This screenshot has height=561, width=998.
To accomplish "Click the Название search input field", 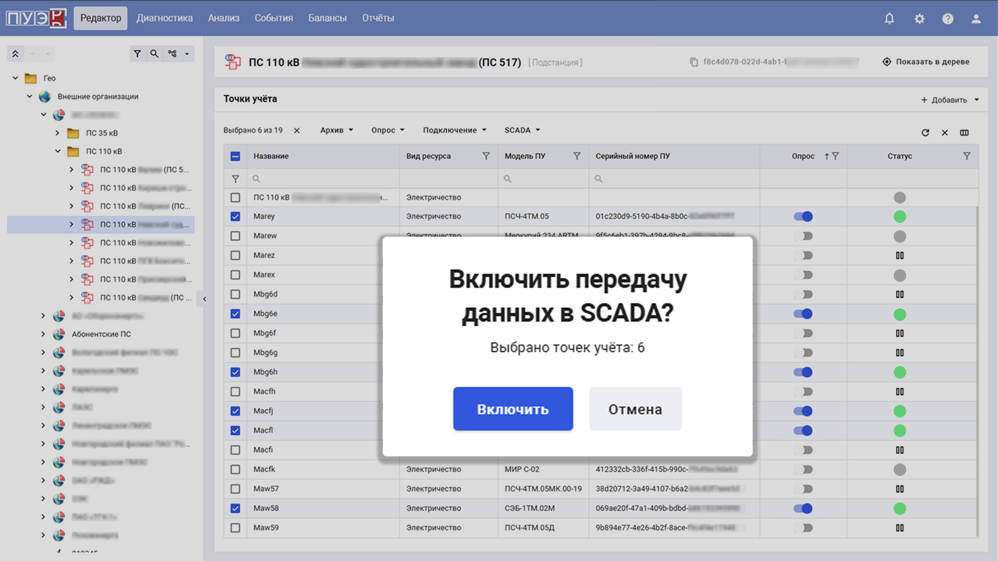I will tap(324, 179).
